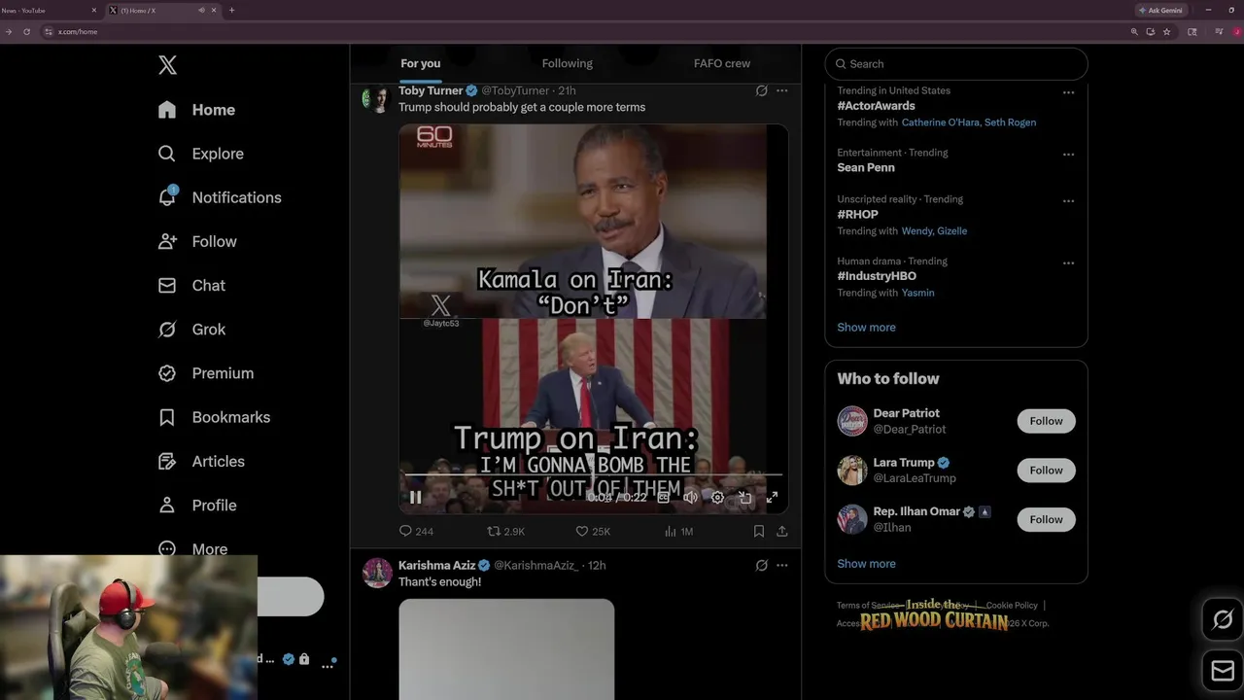The image size is (1244, 700).
Task: Open Follow in left navigation
Action: [x=197, y=241]
